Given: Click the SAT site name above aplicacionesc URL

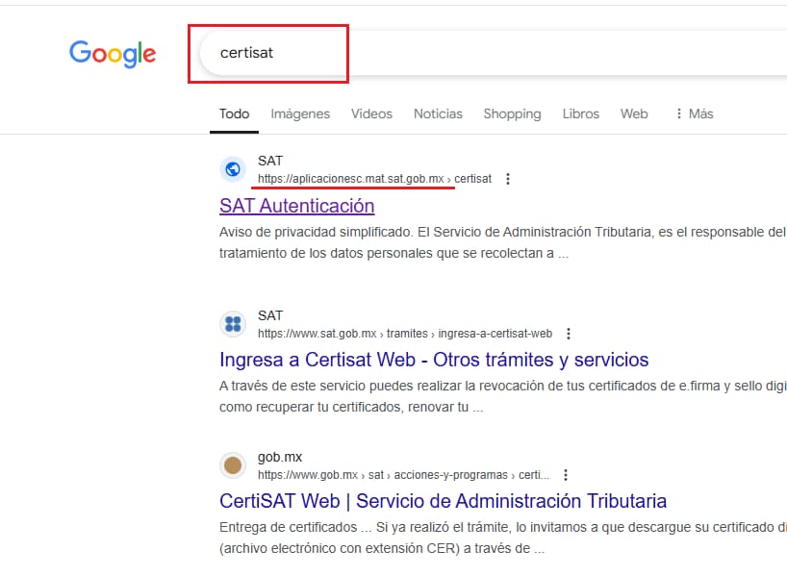Looking at the screenshot, I should click(x=270, y=161).
